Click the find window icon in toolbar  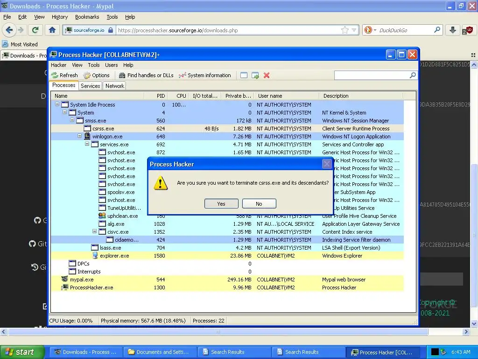(244, 75)
